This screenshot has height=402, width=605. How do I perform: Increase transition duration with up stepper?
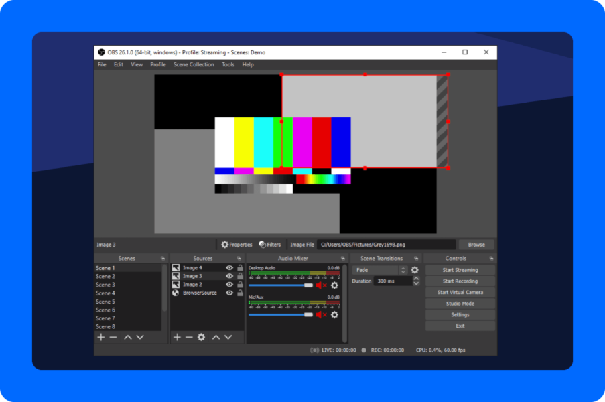pyautogui.click(x=417, y=278)
